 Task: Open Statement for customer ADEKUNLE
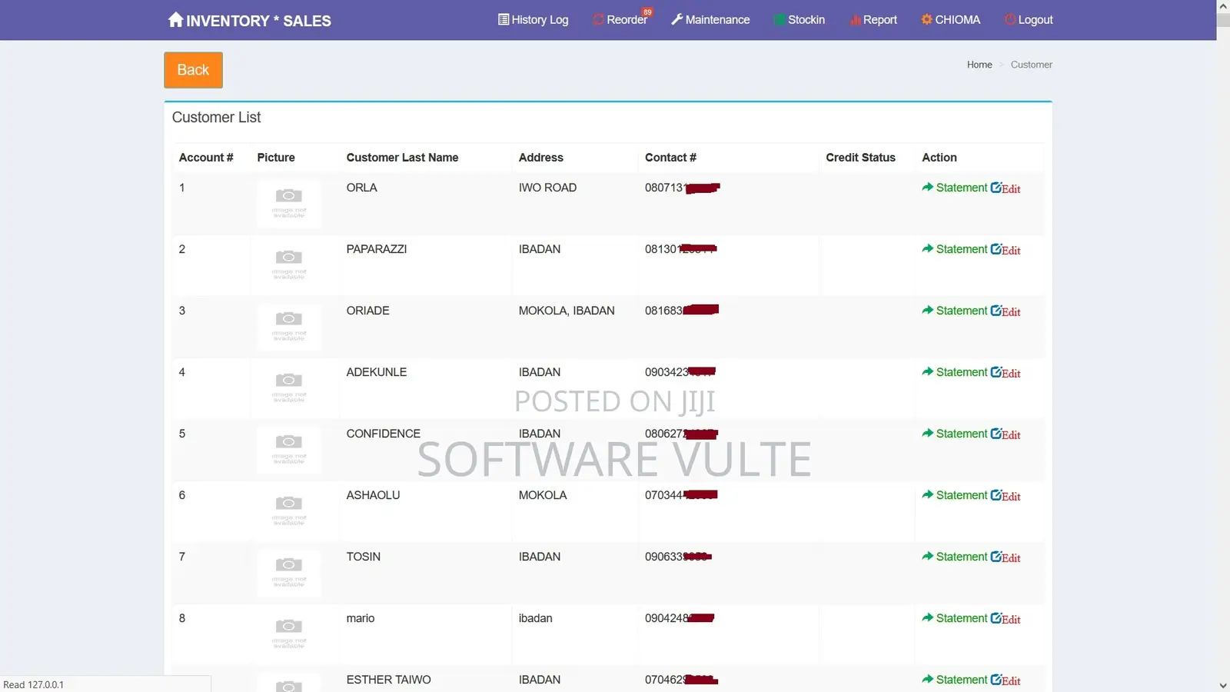click(x=955, y=372)
